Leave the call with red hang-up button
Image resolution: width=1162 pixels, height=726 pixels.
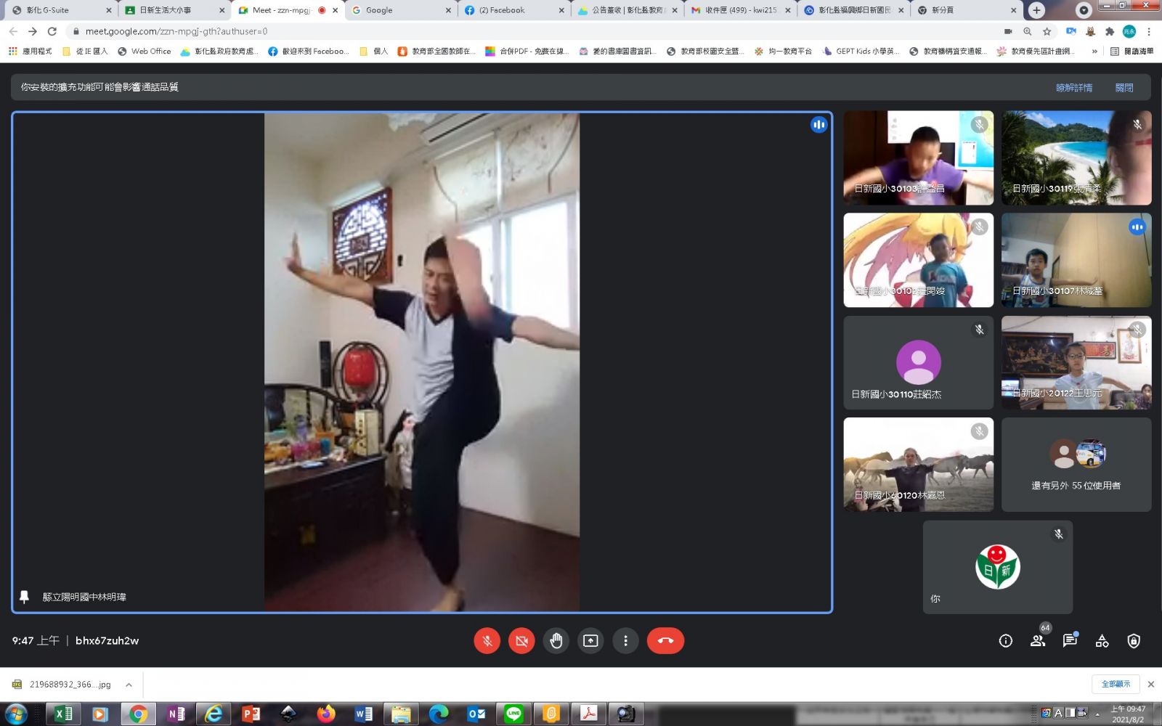click(665, 640)
